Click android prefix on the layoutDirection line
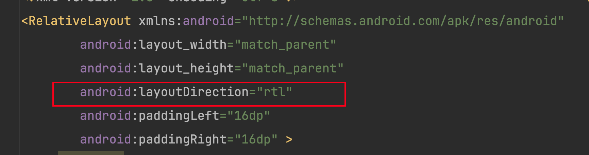 [x=105, y=92]
